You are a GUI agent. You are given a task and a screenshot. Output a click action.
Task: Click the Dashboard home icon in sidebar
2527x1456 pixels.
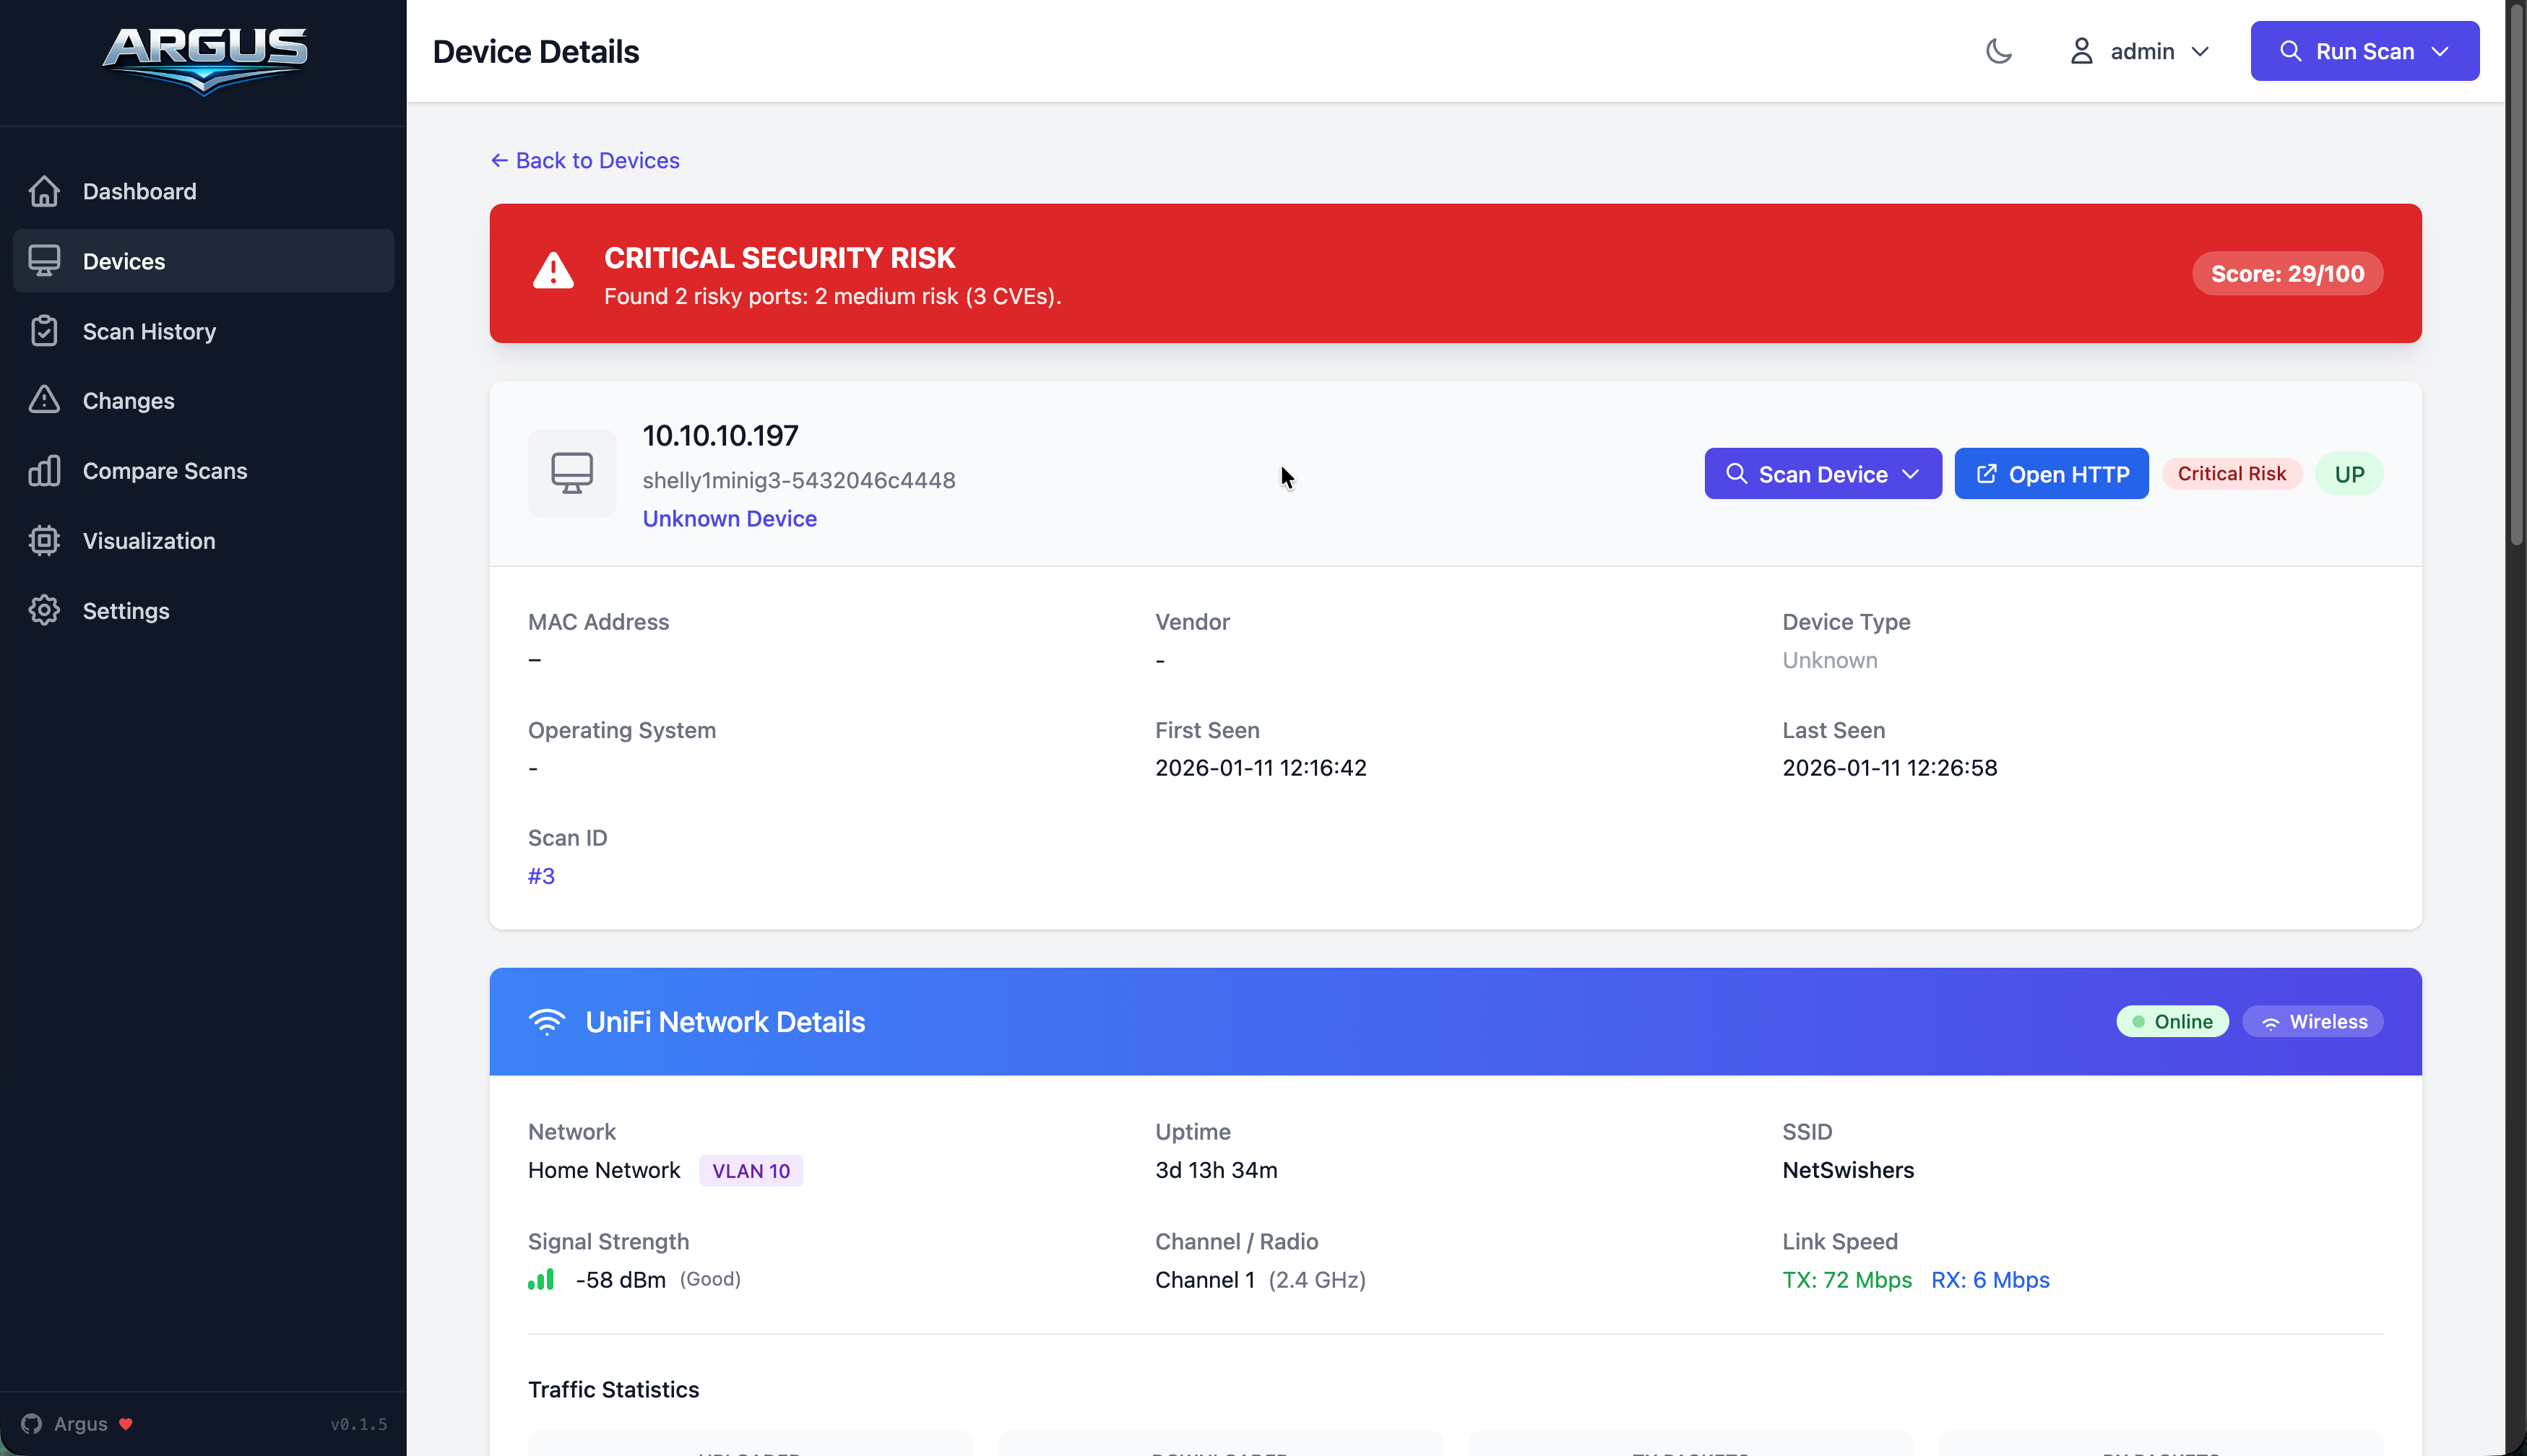44,191
